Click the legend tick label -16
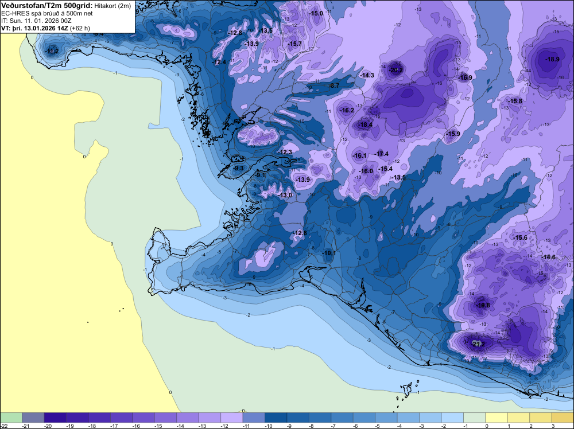 pos(136,426)
